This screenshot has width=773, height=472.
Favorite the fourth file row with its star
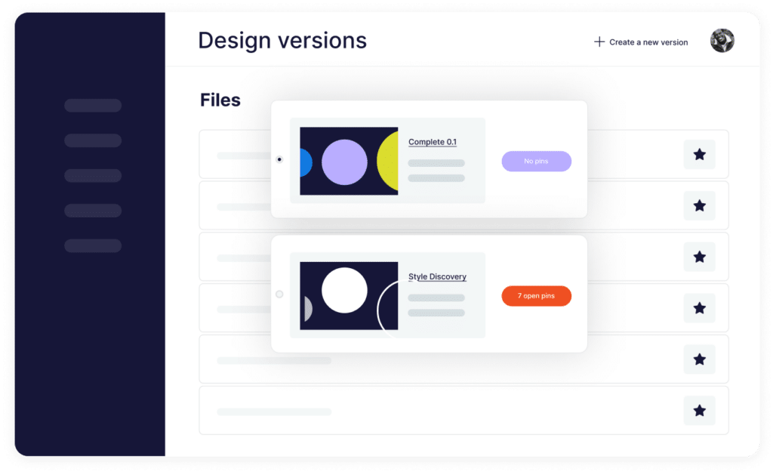(x=699, y=308)
